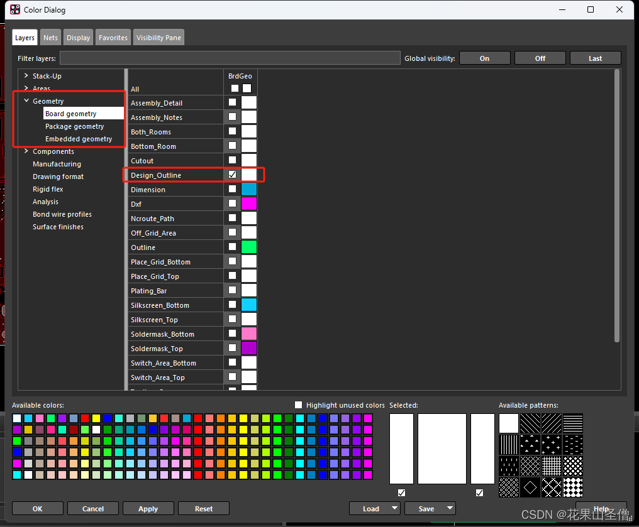
Task: Click the Filter layers input field
Action: click(x=230, y=58)
